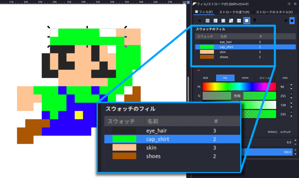Select the yellow button square on overalls
The image size is (299, 178).
tap(79, 115)
